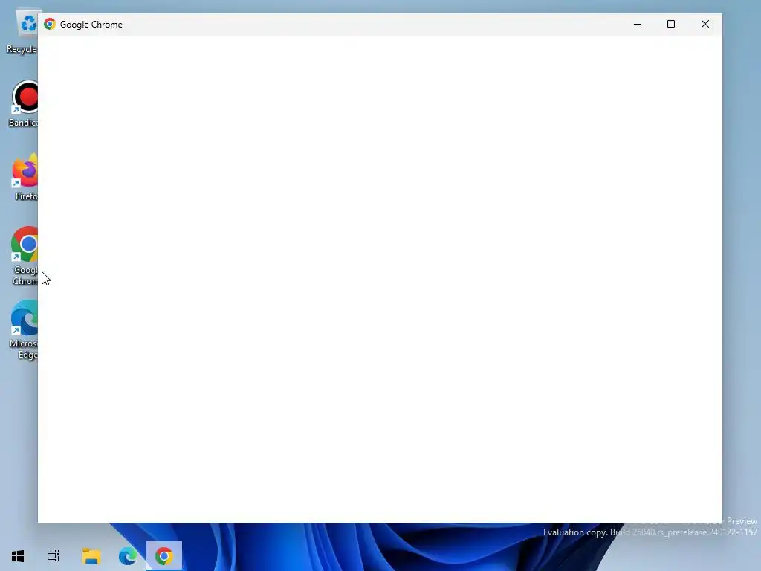Close the Google Chrome window

705,25
